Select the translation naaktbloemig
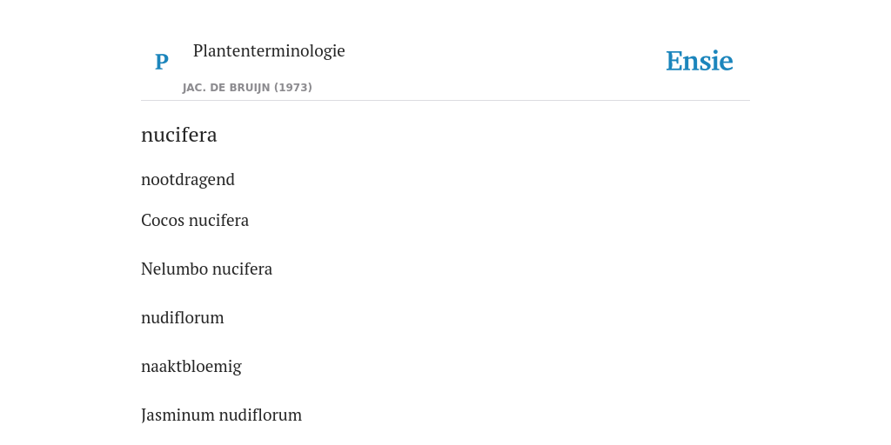The height and width of the screenshot is (445, 891). pyautogui.click(x=191, y=367)
